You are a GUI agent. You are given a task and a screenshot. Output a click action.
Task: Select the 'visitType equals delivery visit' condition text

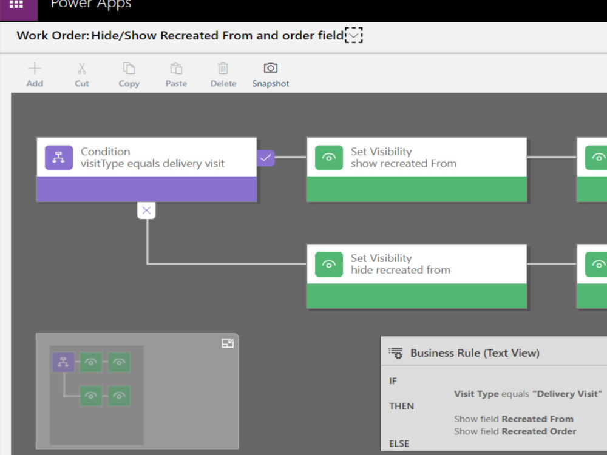152,164
